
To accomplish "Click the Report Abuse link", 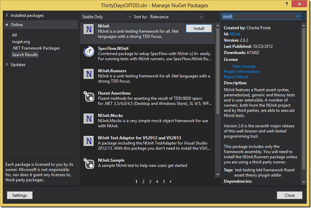I will coord(236,76).
